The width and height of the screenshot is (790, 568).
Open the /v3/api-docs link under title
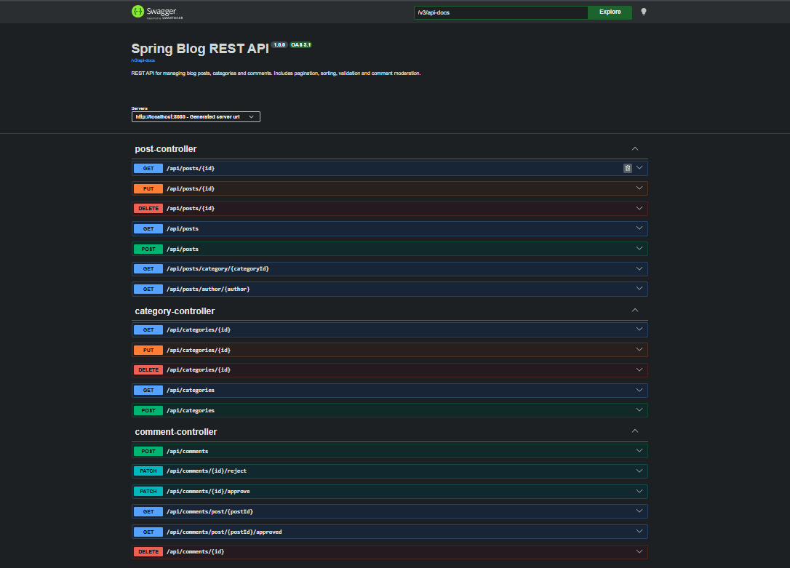[143, 60]
